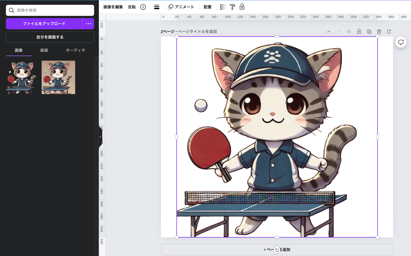Screen dimensions: 411x256
Task: Switch to the オーディオ audio tab
Action: 75,50
